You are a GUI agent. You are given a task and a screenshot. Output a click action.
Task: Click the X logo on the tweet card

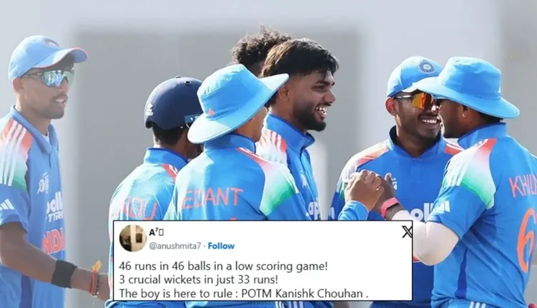click(x=407, y=232)
